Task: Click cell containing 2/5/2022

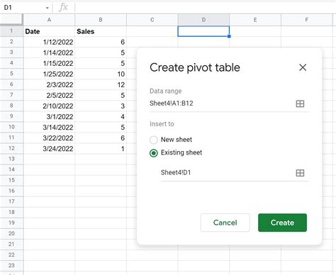Action: (x=49, y=95)
